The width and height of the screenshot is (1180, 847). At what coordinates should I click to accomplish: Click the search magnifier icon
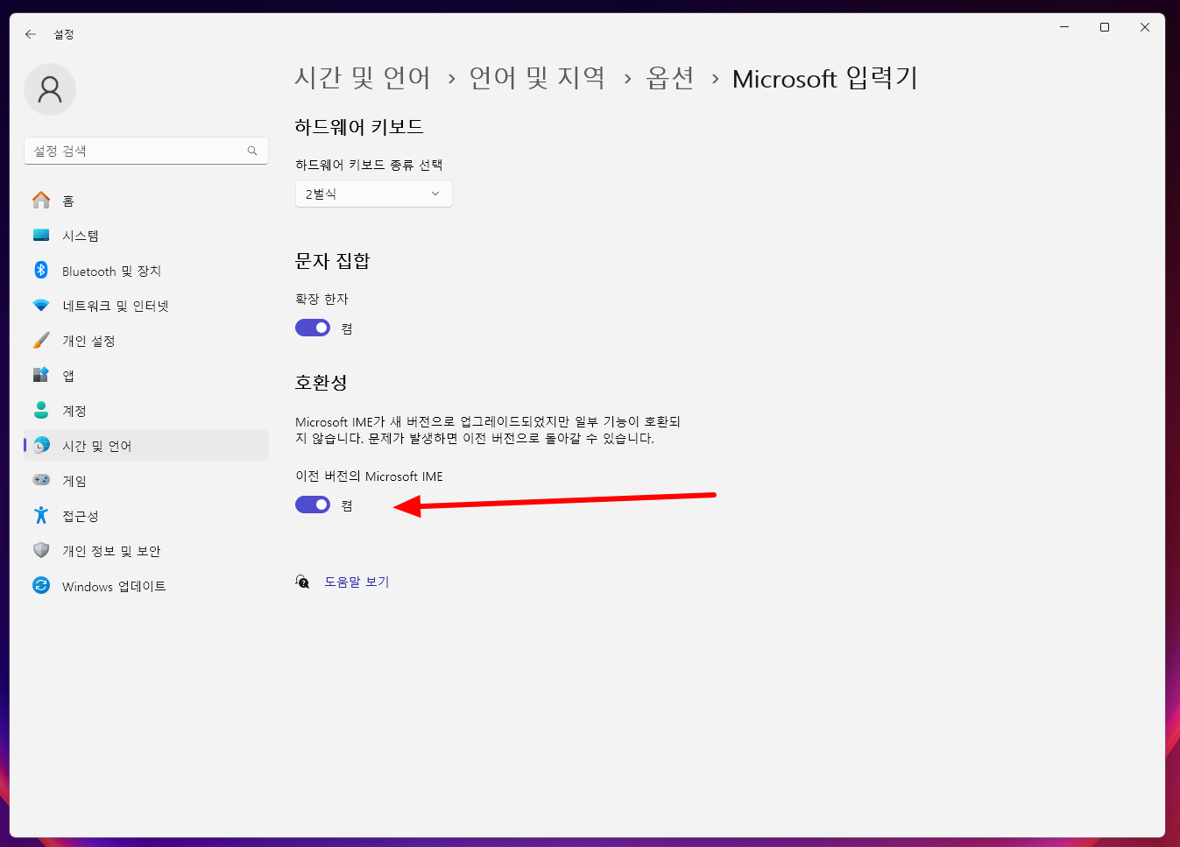tap(252, 151)
